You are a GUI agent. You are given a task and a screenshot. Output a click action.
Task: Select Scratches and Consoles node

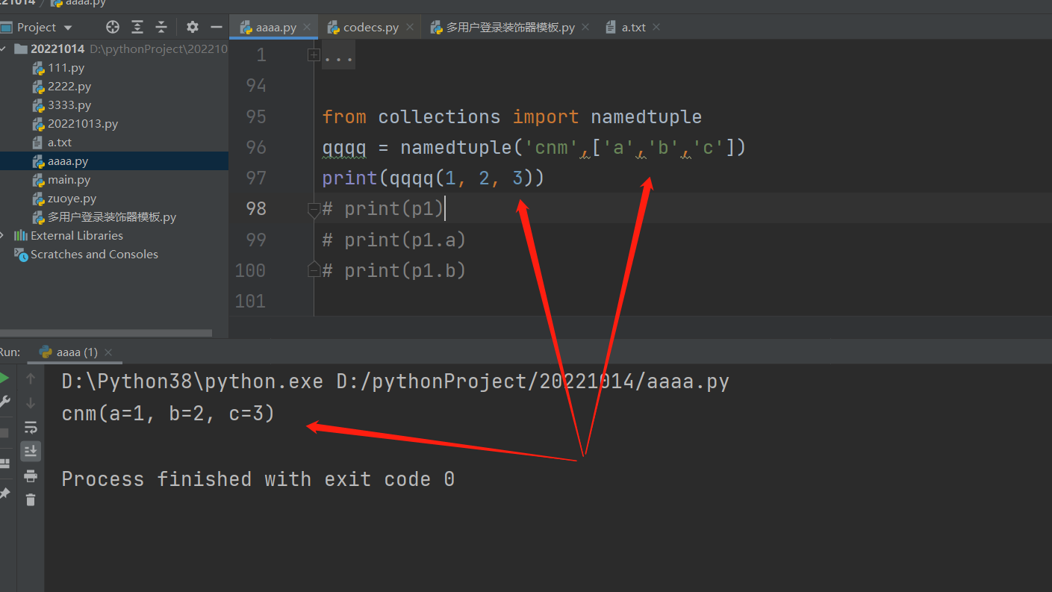(x=114, y=255)
